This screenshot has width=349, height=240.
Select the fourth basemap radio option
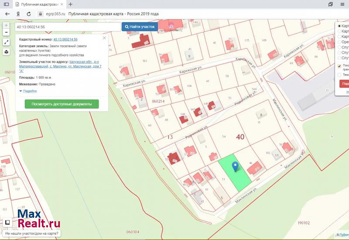coord(339,42)
